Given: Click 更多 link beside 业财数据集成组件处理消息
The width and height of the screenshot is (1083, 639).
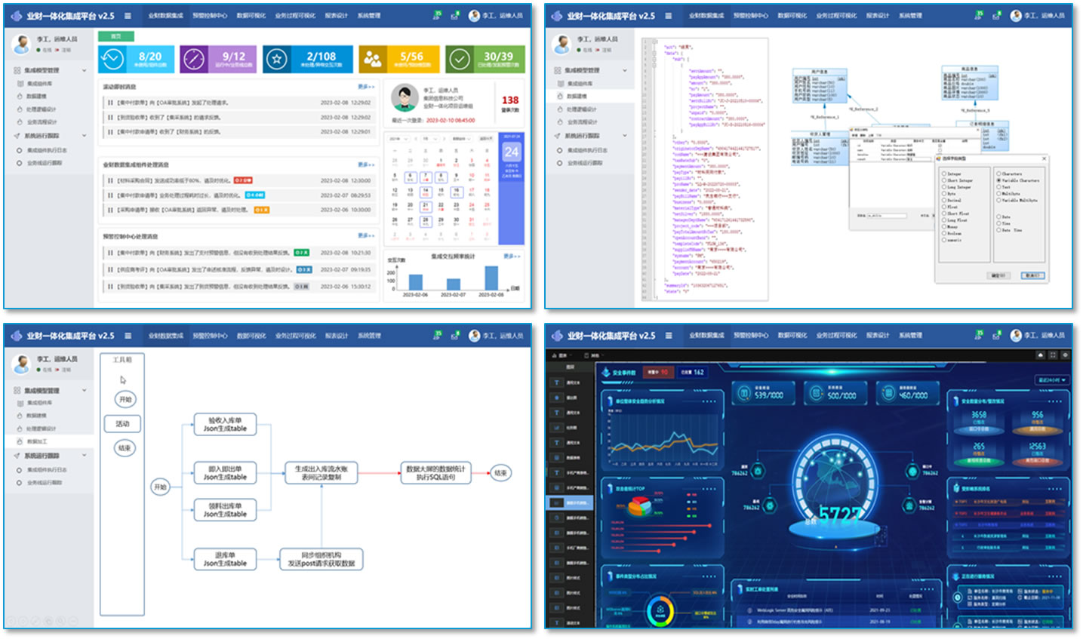Looking at the screenshot, I should 366,164.
